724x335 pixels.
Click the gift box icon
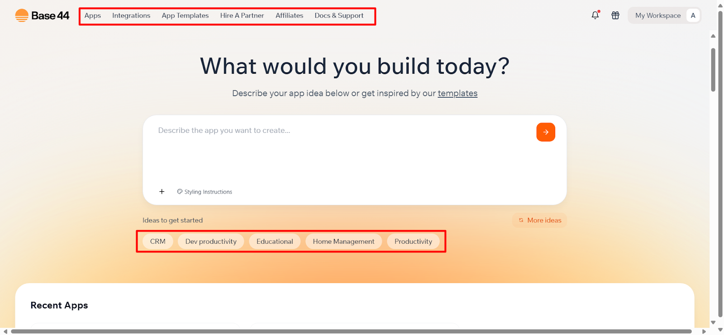point(615,15)
